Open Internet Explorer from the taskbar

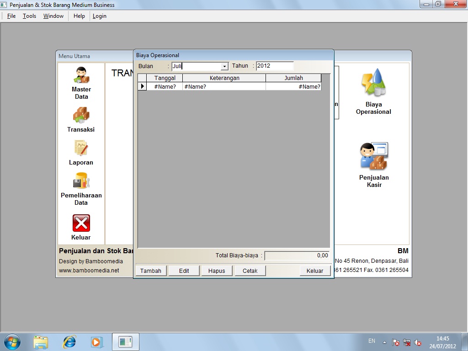[x=69, y=341]
